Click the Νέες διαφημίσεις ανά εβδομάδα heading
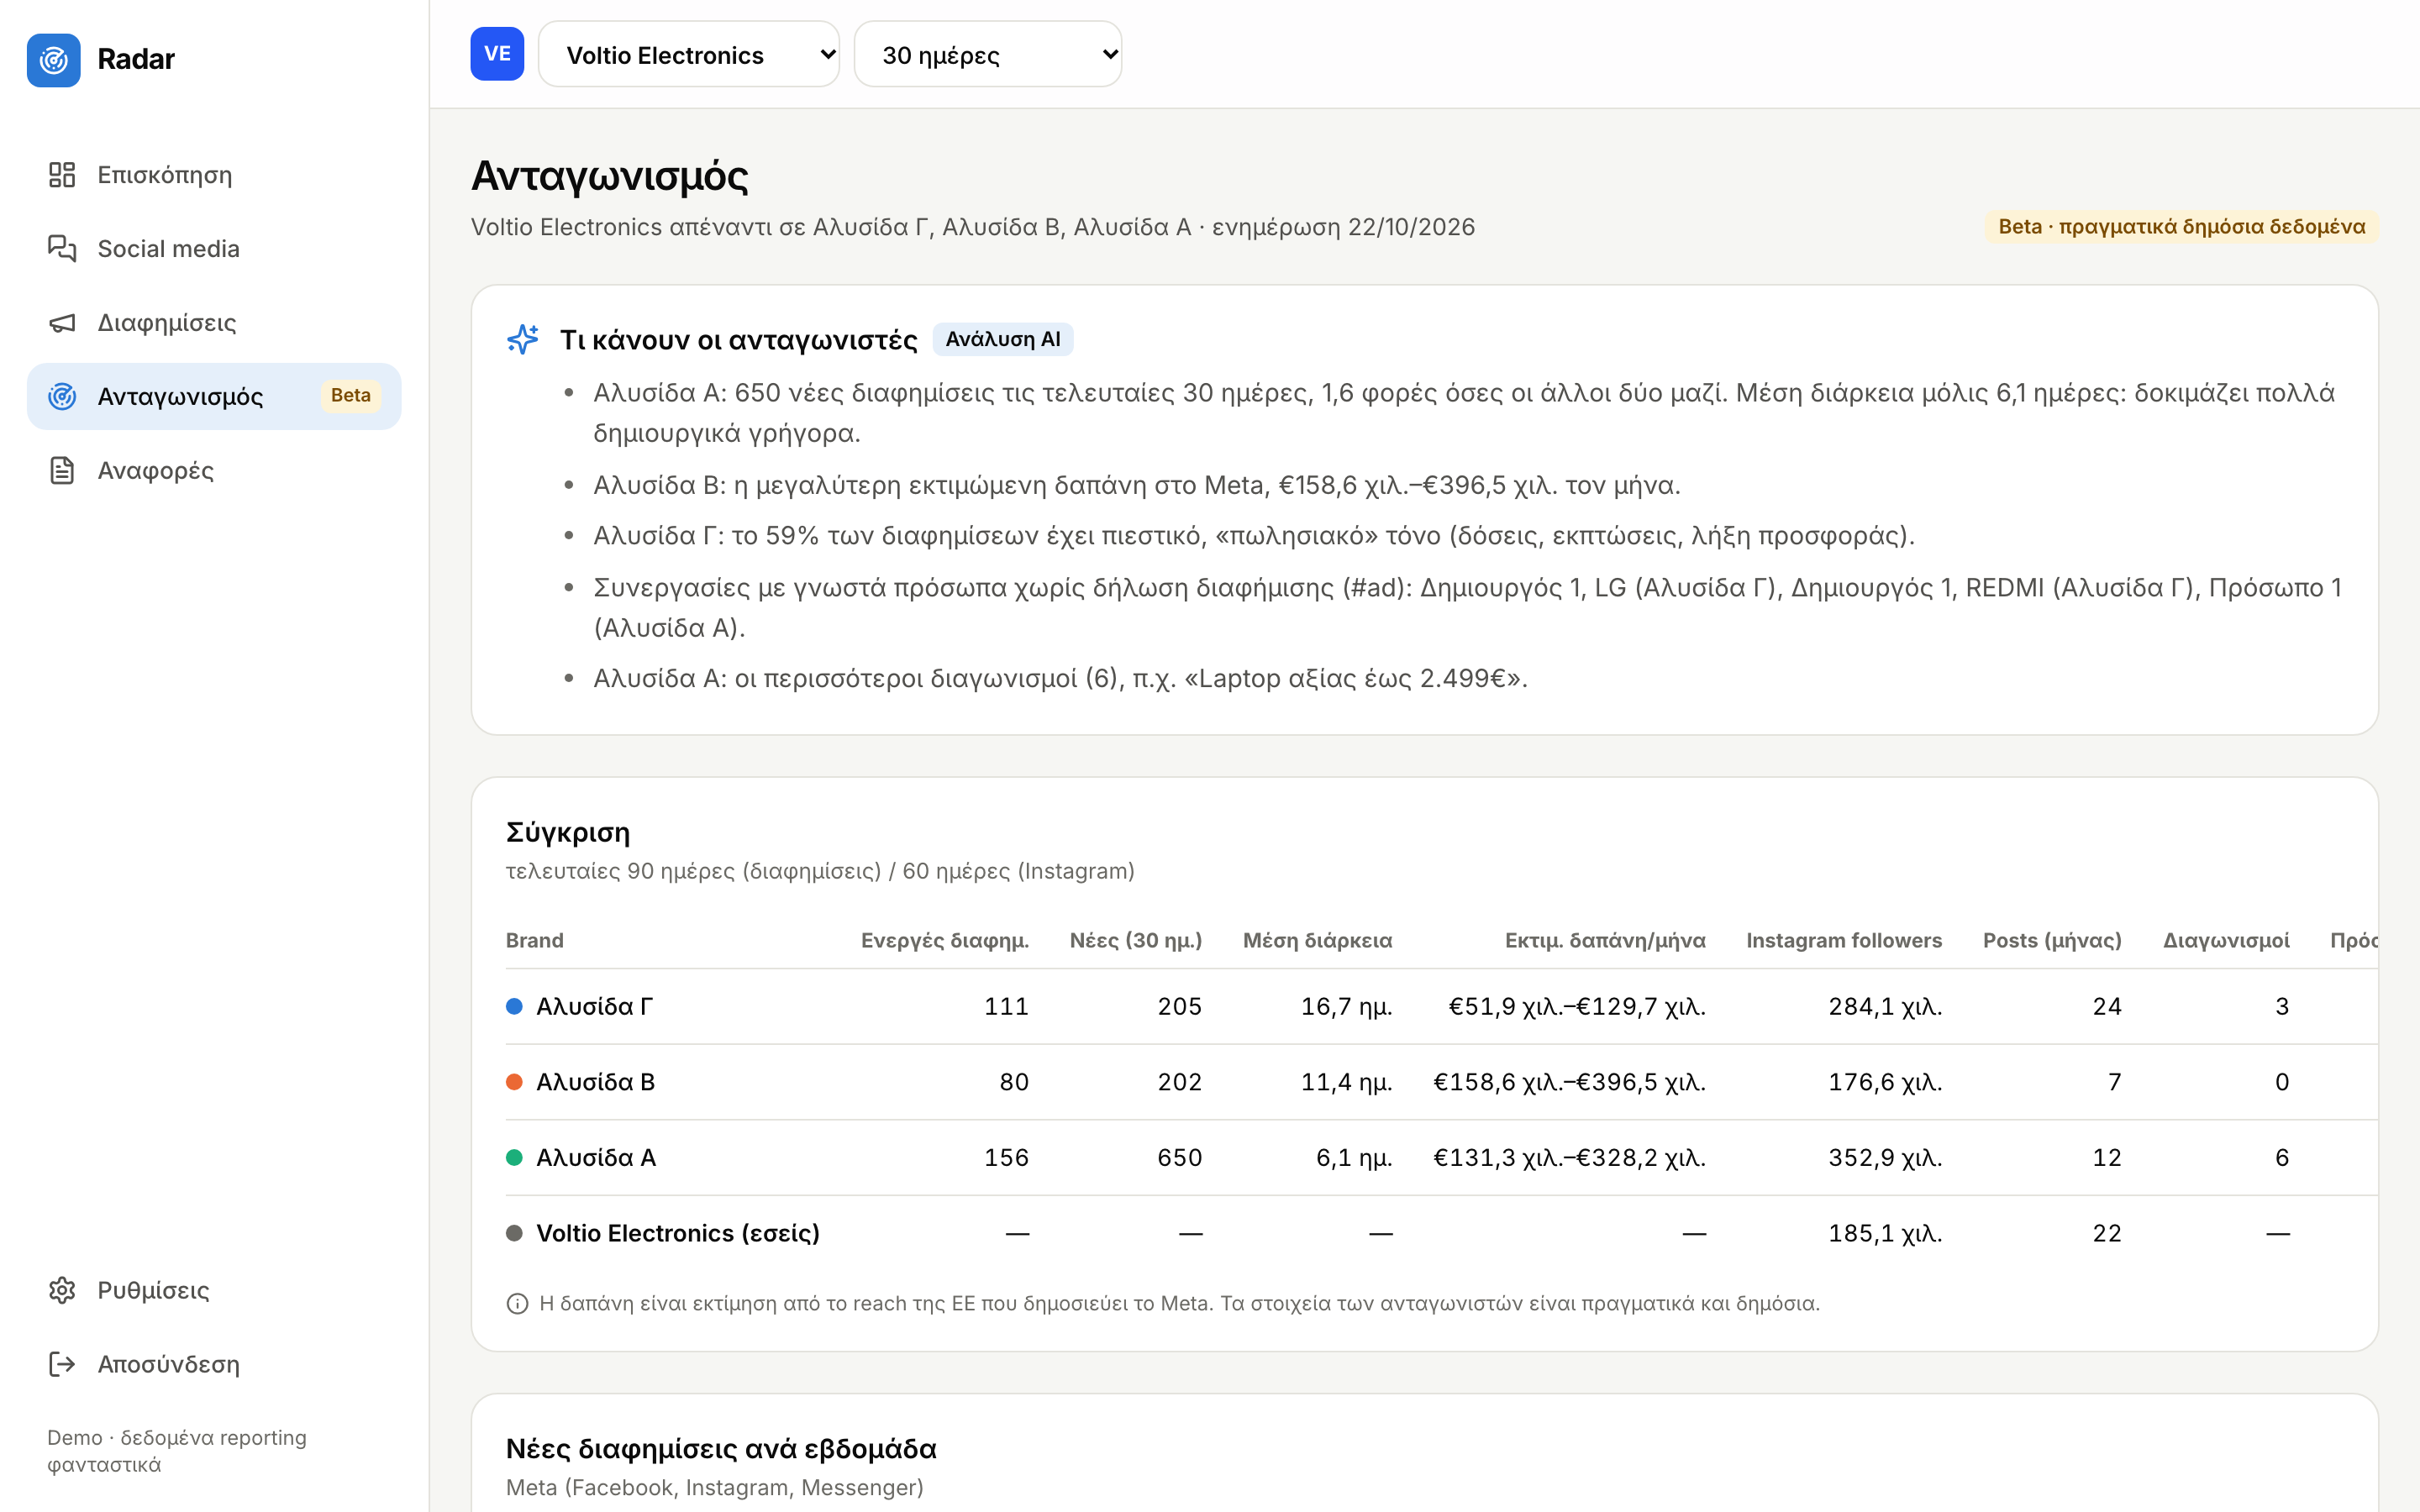 tap(721, 1449)
